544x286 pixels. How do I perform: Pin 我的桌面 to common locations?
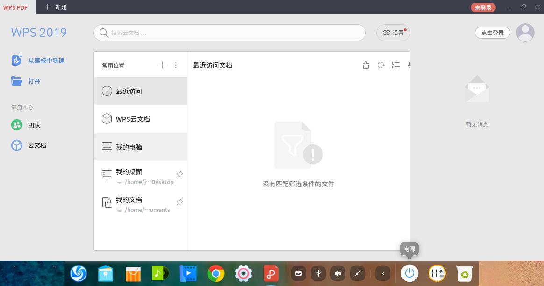[x=180, y=174]
